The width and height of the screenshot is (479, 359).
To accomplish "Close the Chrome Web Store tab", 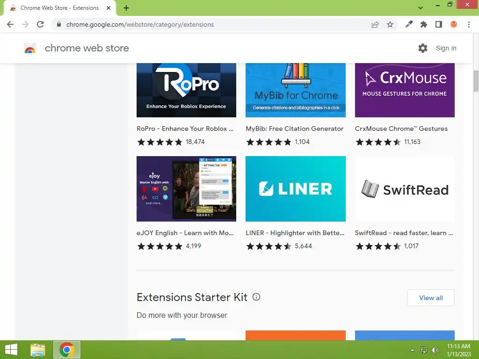I will click(109, 8).
